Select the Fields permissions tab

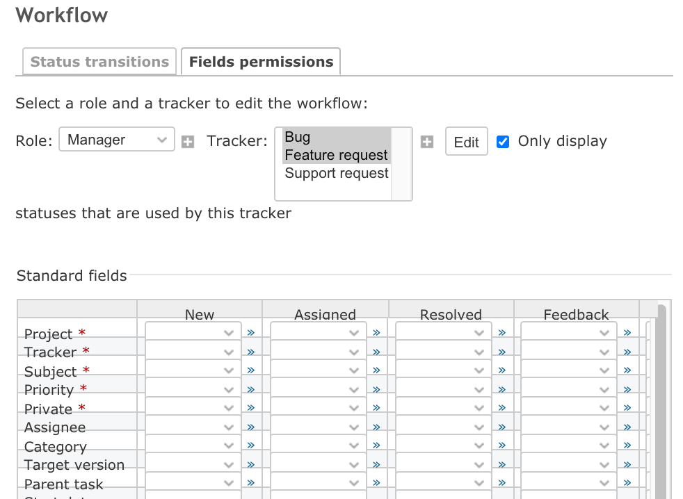[261, 61]
